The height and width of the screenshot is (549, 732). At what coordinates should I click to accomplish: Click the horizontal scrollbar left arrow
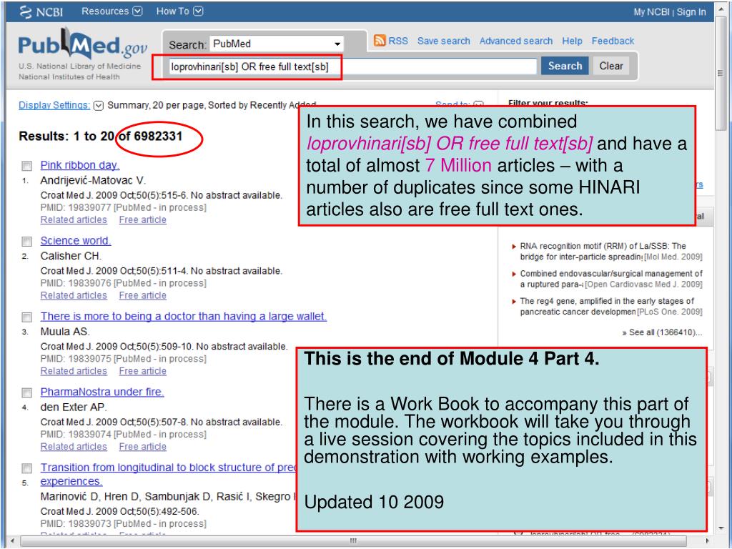coord(12,541)
